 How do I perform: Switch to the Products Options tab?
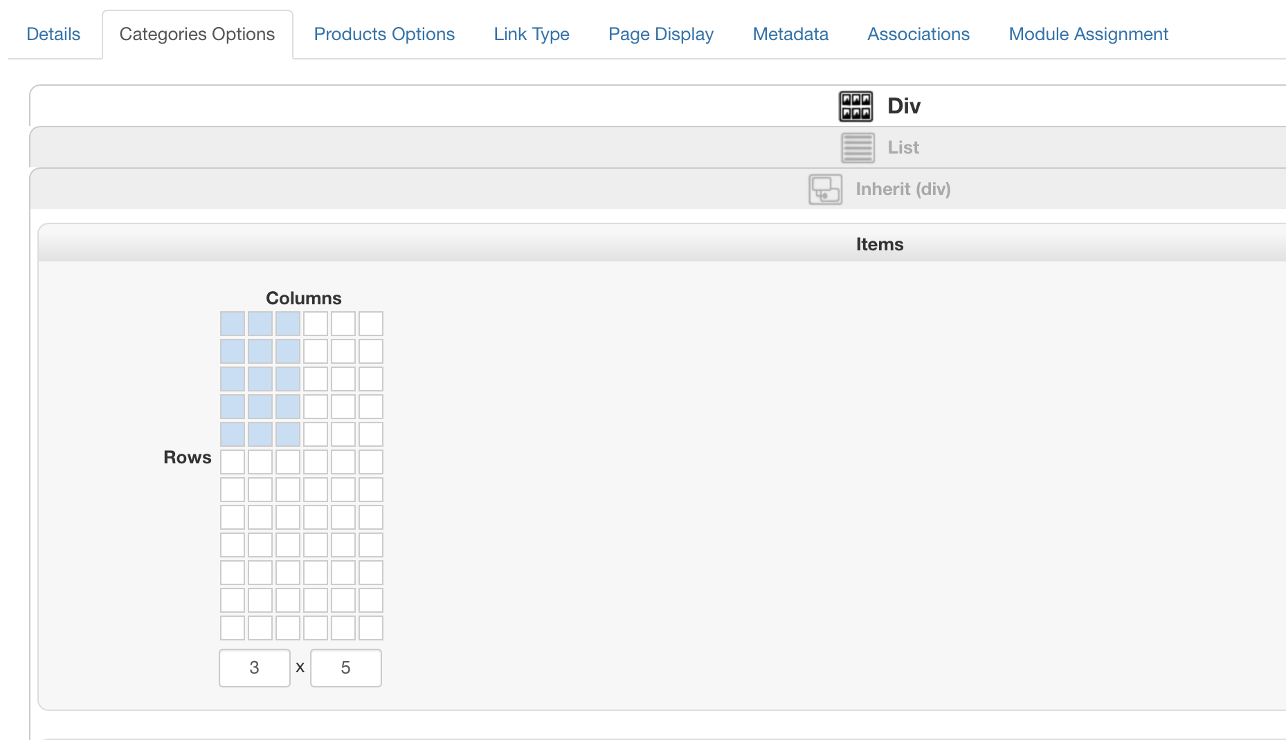[x=384, y=35]
